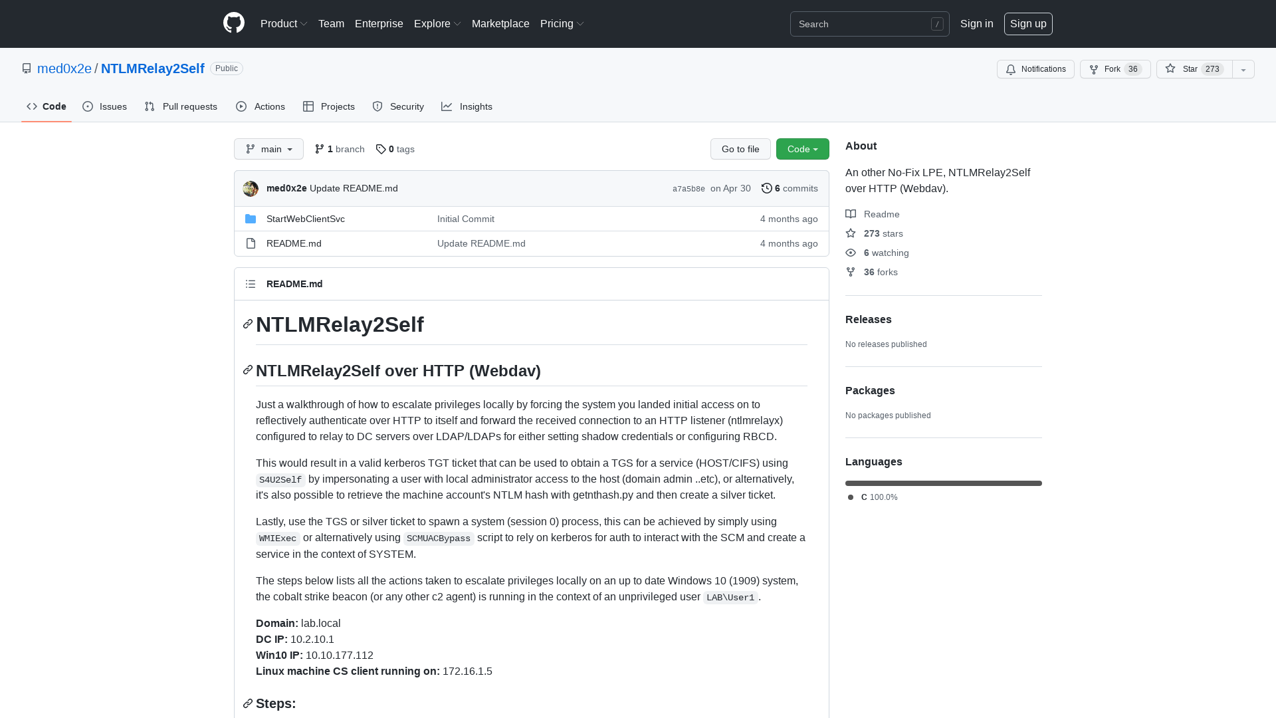Open the NTLMRelay2Self repository name link
1276x718 pixels.
point(153,68)
